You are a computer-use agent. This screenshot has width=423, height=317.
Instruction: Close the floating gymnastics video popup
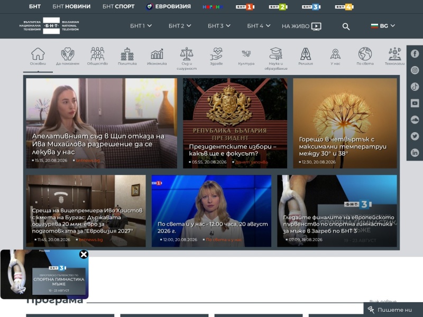pyautogui.click(x=84, y=254)
